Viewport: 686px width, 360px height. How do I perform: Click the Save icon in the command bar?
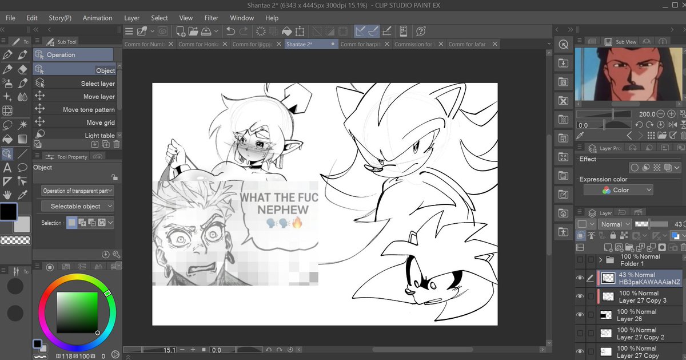[x=206, y=31]
